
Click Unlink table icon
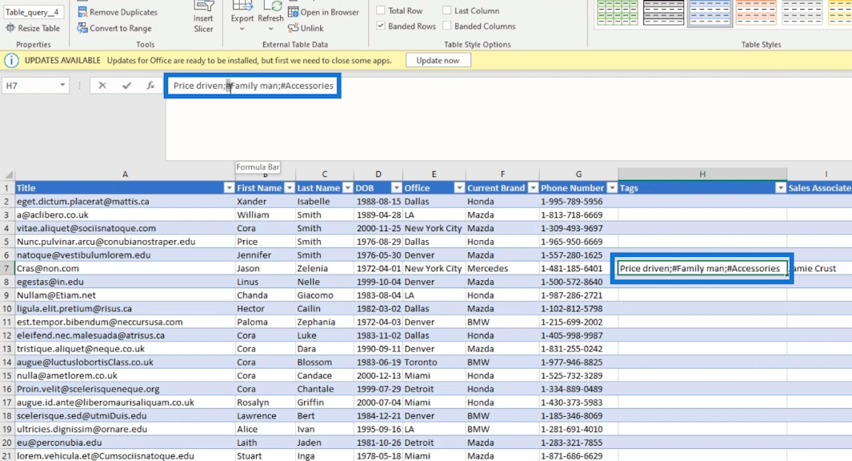(x=294, y=28)
